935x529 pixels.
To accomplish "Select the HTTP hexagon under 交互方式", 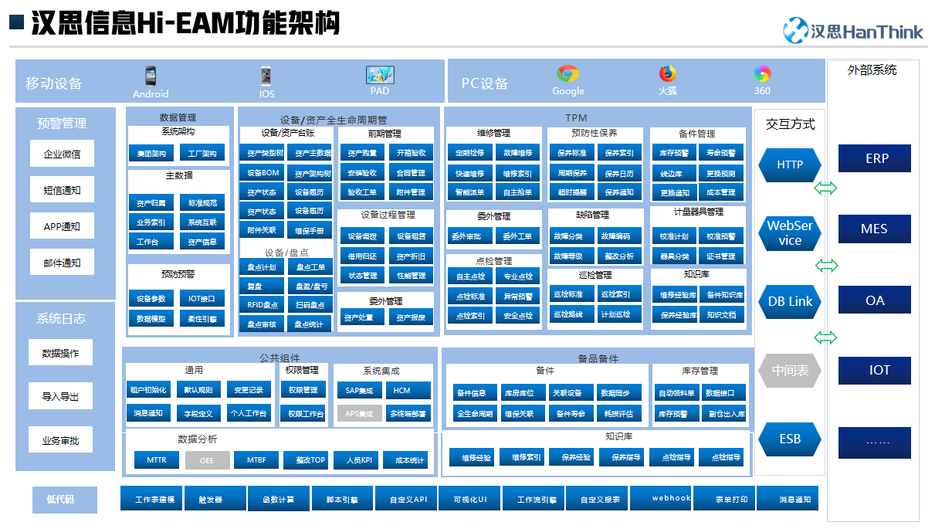I will [790, 164].
